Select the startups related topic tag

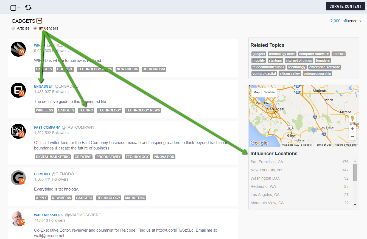[275, 61]
